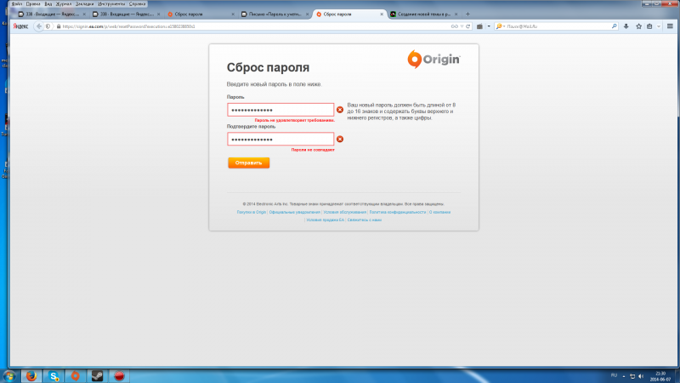Viewport: 680px width, 383px height.
Task: Open the Закладки menu
Action: pyautogui.click(x=84, y=4)
